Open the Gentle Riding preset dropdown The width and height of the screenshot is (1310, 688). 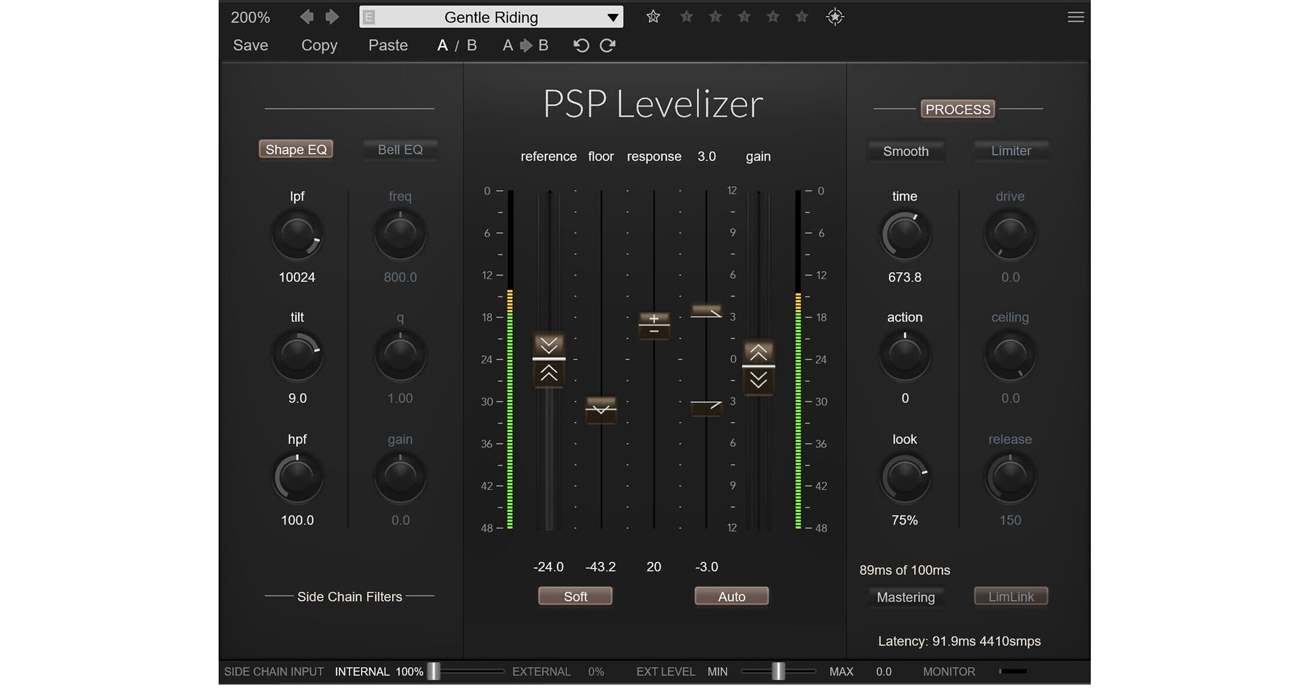tap(491, 17)
